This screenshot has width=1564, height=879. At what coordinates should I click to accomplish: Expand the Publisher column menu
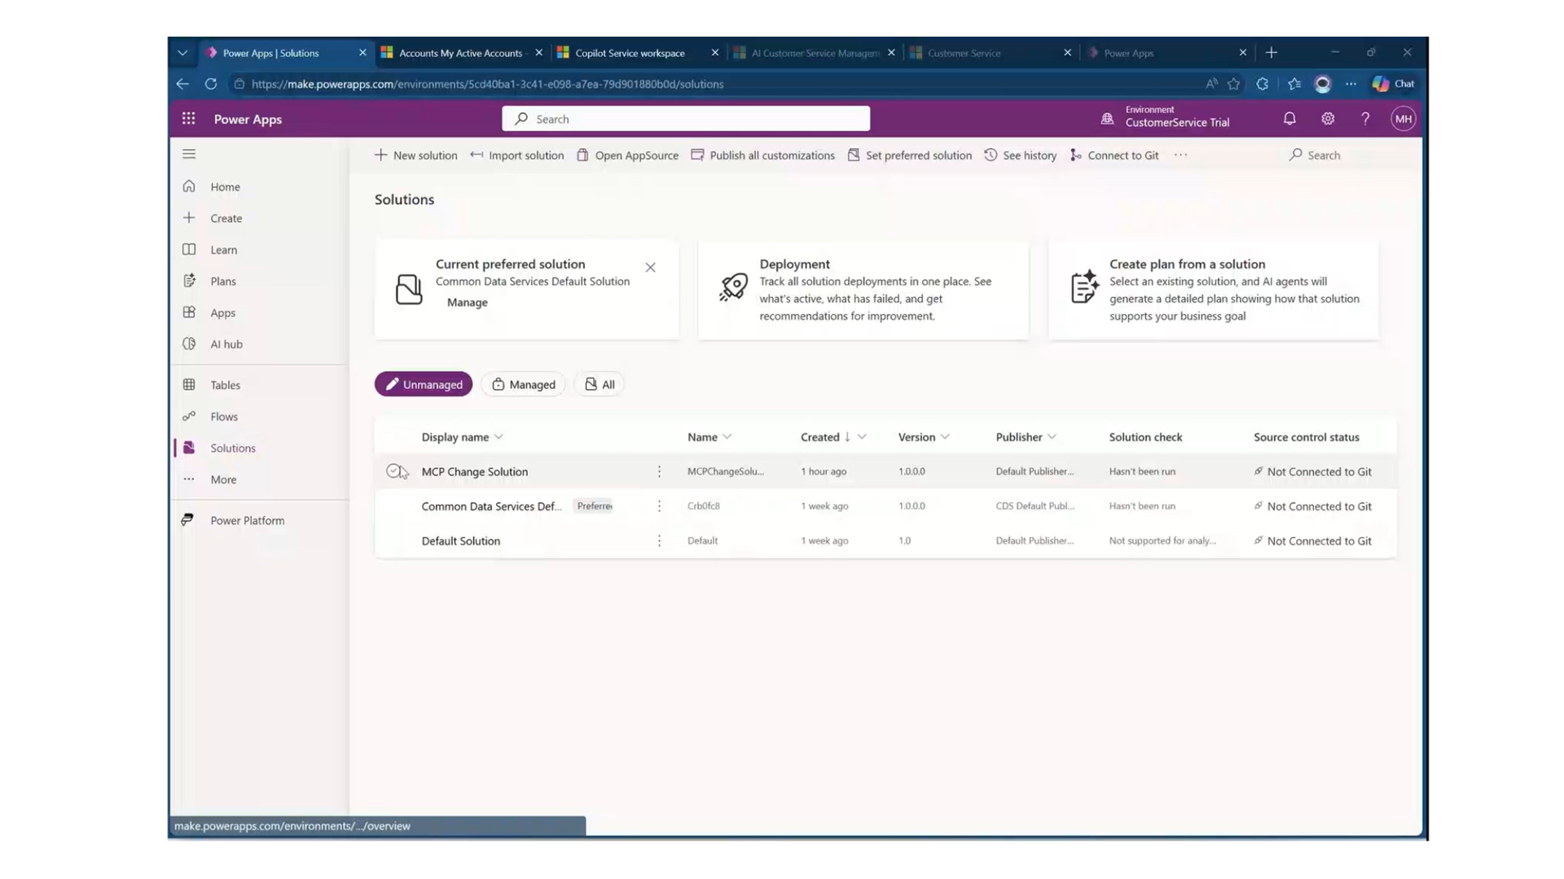[1052, 437]
